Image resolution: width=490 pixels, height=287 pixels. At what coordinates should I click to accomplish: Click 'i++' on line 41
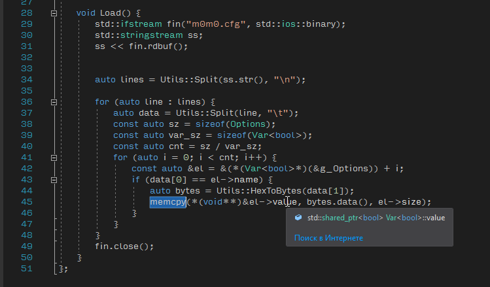click(x=252, y=158)
